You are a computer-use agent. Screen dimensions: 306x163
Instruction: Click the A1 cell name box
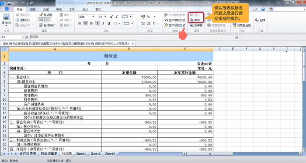click(12, 37)
